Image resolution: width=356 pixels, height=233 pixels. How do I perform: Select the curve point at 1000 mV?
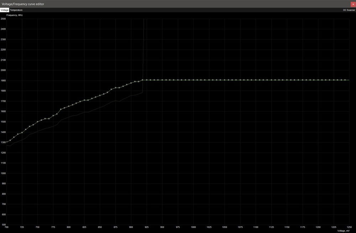(194, 79)
